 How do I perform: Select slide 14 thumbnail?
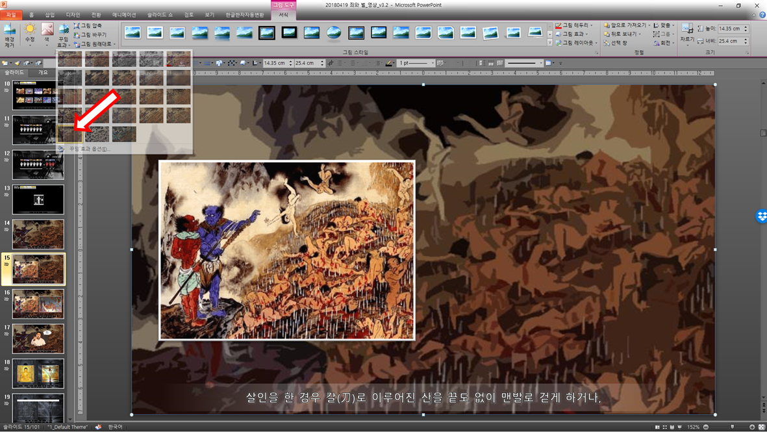[38, 235]
